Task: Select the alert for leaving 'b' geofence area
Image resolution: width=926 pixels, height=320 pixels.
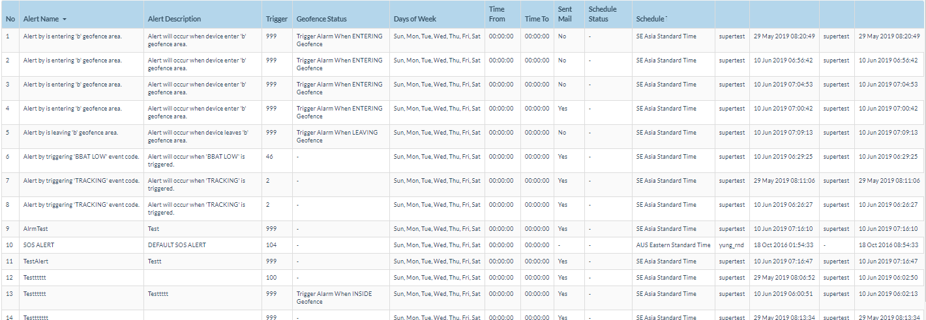Action: (x=70, y=133)
